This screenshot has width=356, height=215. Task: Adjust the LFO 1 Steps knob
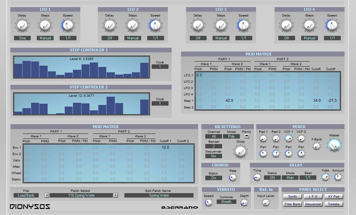pyautogui.click(x=45, y=26)
